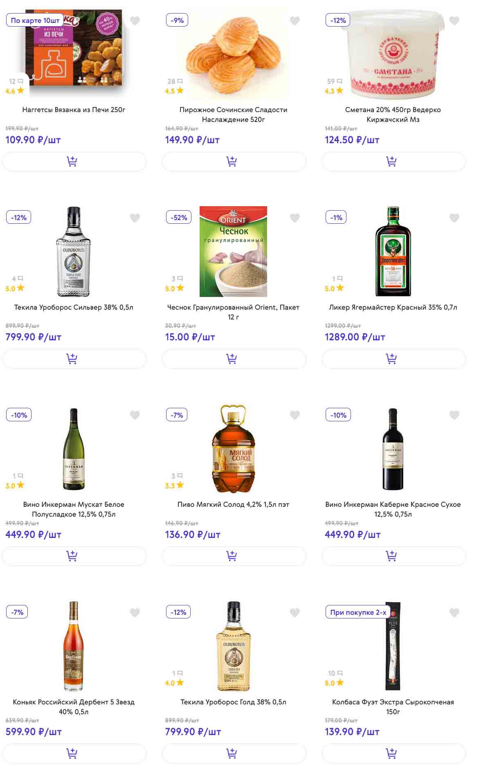Screen dimensions: 479x769
Task: Click the 'При покупке 2-х' promo badge
Action: pos(358,612)
